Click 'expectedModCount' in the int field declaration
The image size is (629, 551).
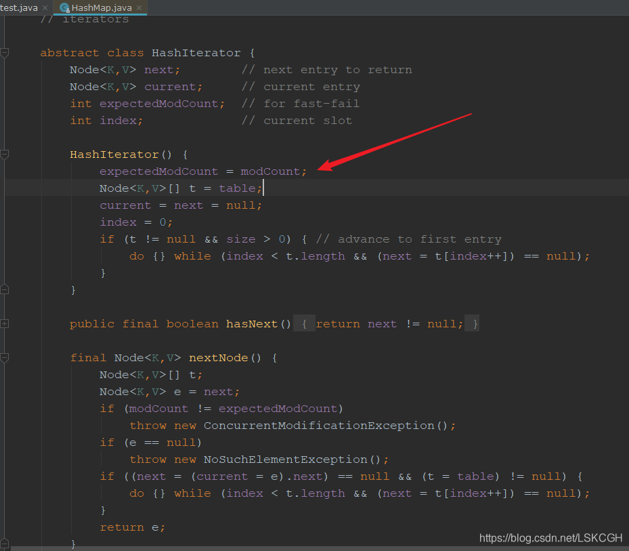159,104
